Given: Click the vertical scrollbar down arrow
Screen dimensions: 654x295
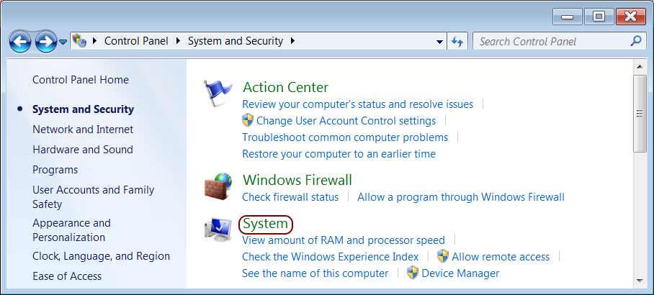Looking at the screenshot, I should [x=640, y=281].
